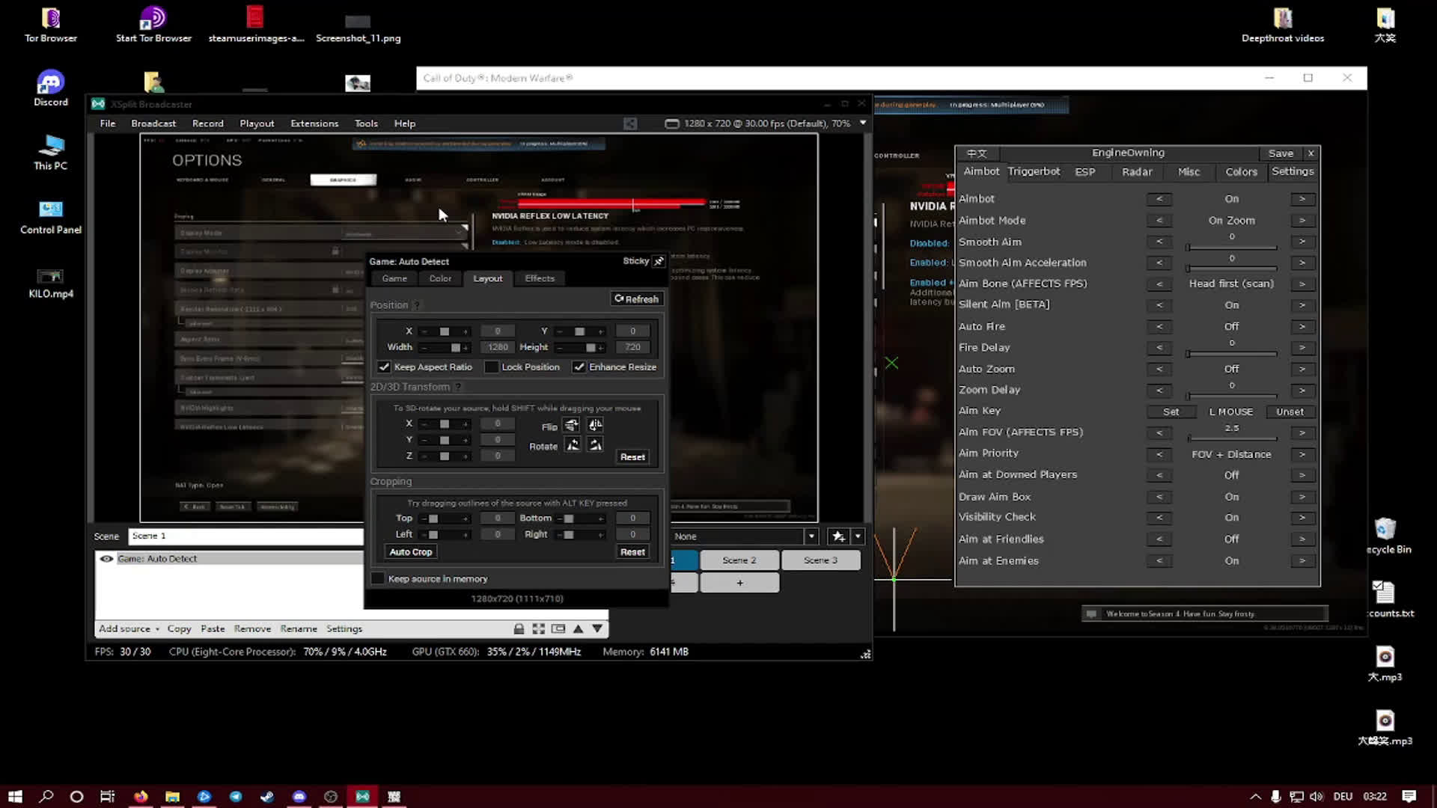This screenshot has width=1437, height=808.
Task: Expand resolution 1280 x 720 dropdown arrow
Action: (863, 123)
